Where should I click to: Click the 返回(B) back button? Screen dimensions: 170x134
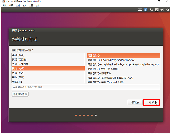[x=135, y=102]
